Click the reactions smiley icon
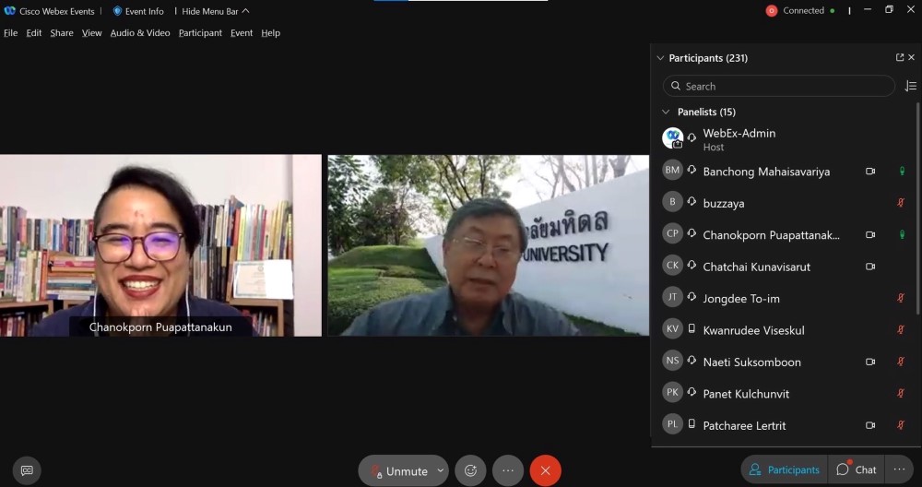The height and width of the screenshot is (487, 922). coord(470,470)
